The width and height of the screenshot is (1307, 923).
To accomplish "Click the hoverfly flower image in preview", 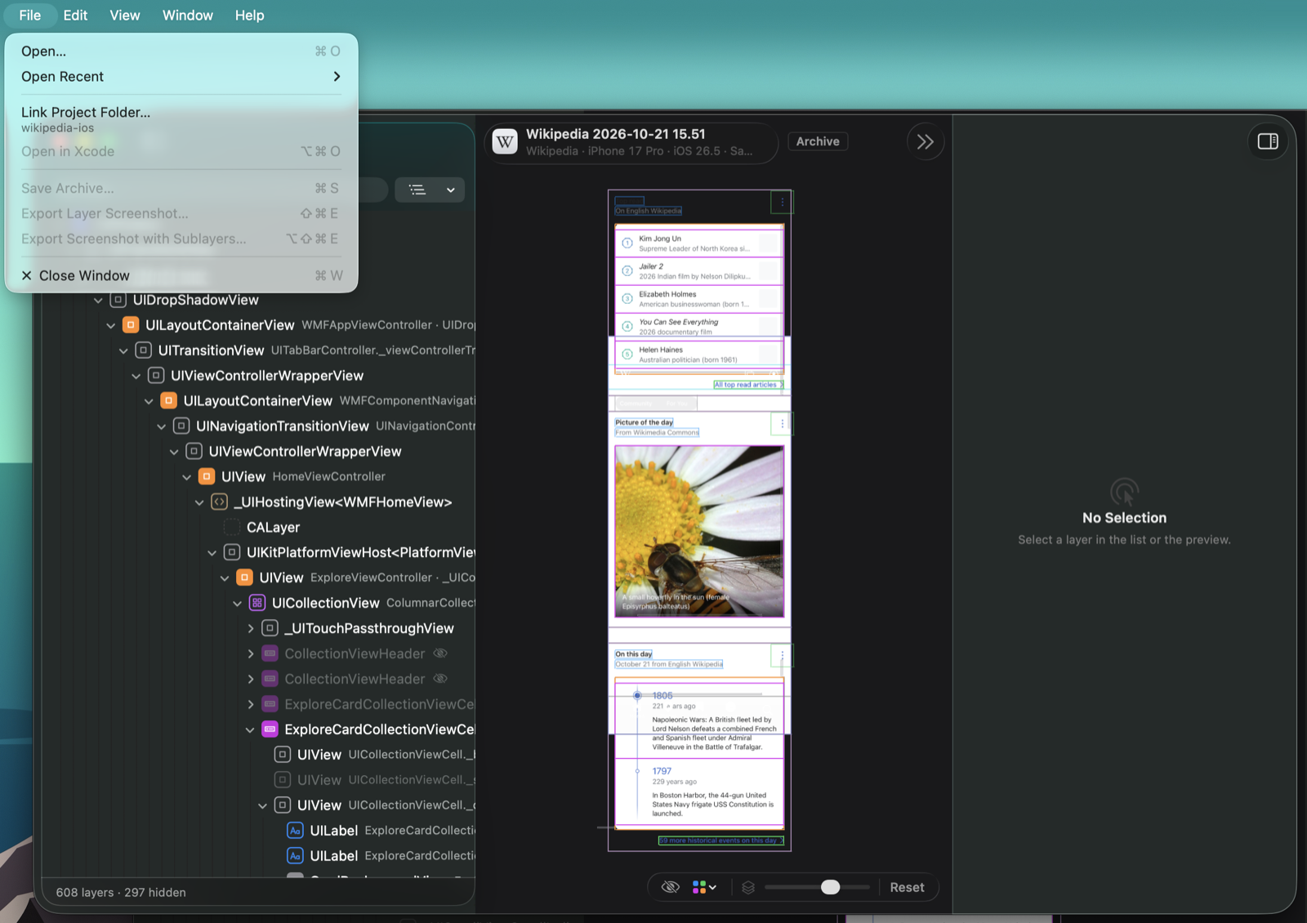I will [699, 531].
